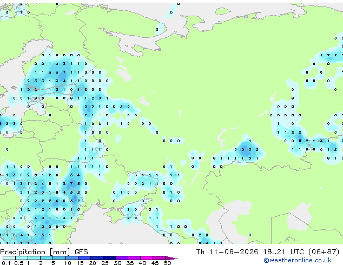Image resolution: width=343 pixels, height=265 pixels.
Task: Click the '0.5' legend scale label
Action: tap(19, 263)
